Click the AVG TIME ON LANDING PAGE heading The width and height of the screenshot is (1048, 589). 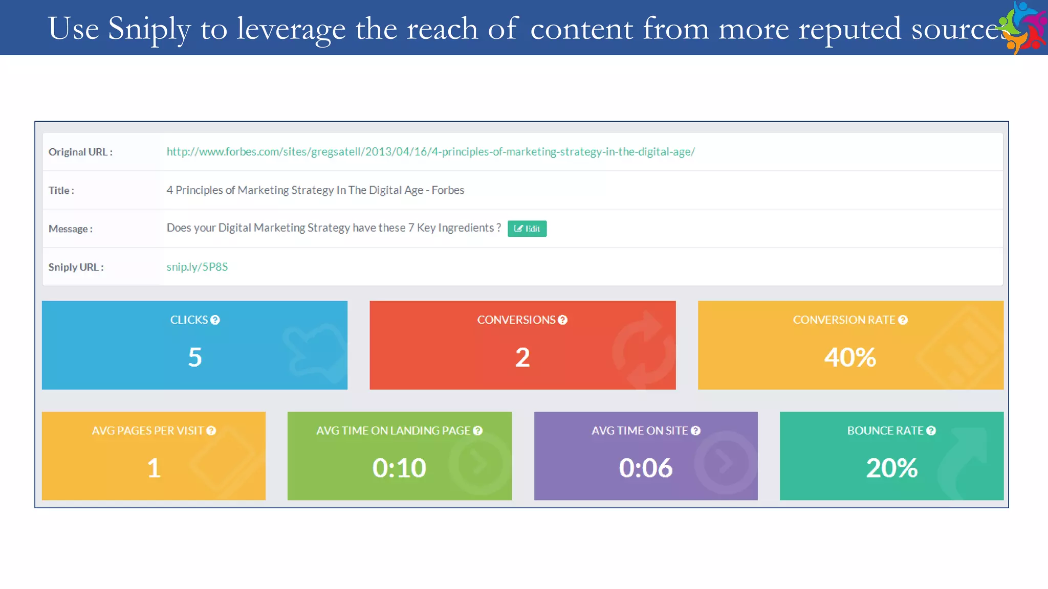tap(393, 431)
